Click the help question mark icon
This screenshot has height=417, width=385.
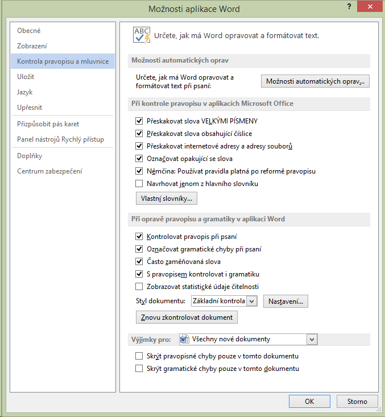(349, 7)
